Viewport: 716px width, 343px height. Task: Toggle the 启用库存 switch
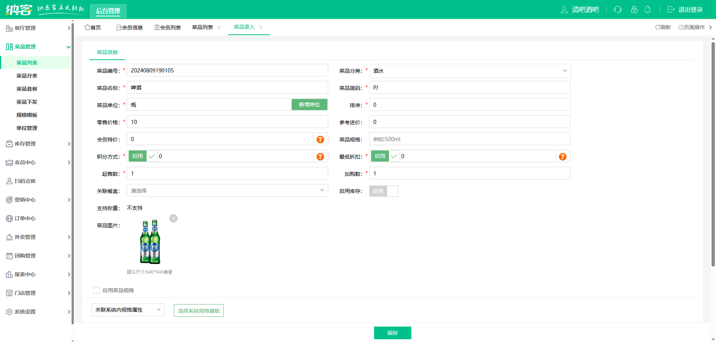[383, 191]
